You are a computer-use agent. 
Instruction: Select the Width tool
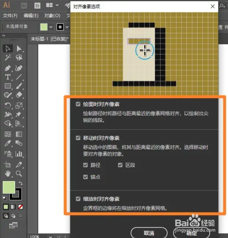8,115
